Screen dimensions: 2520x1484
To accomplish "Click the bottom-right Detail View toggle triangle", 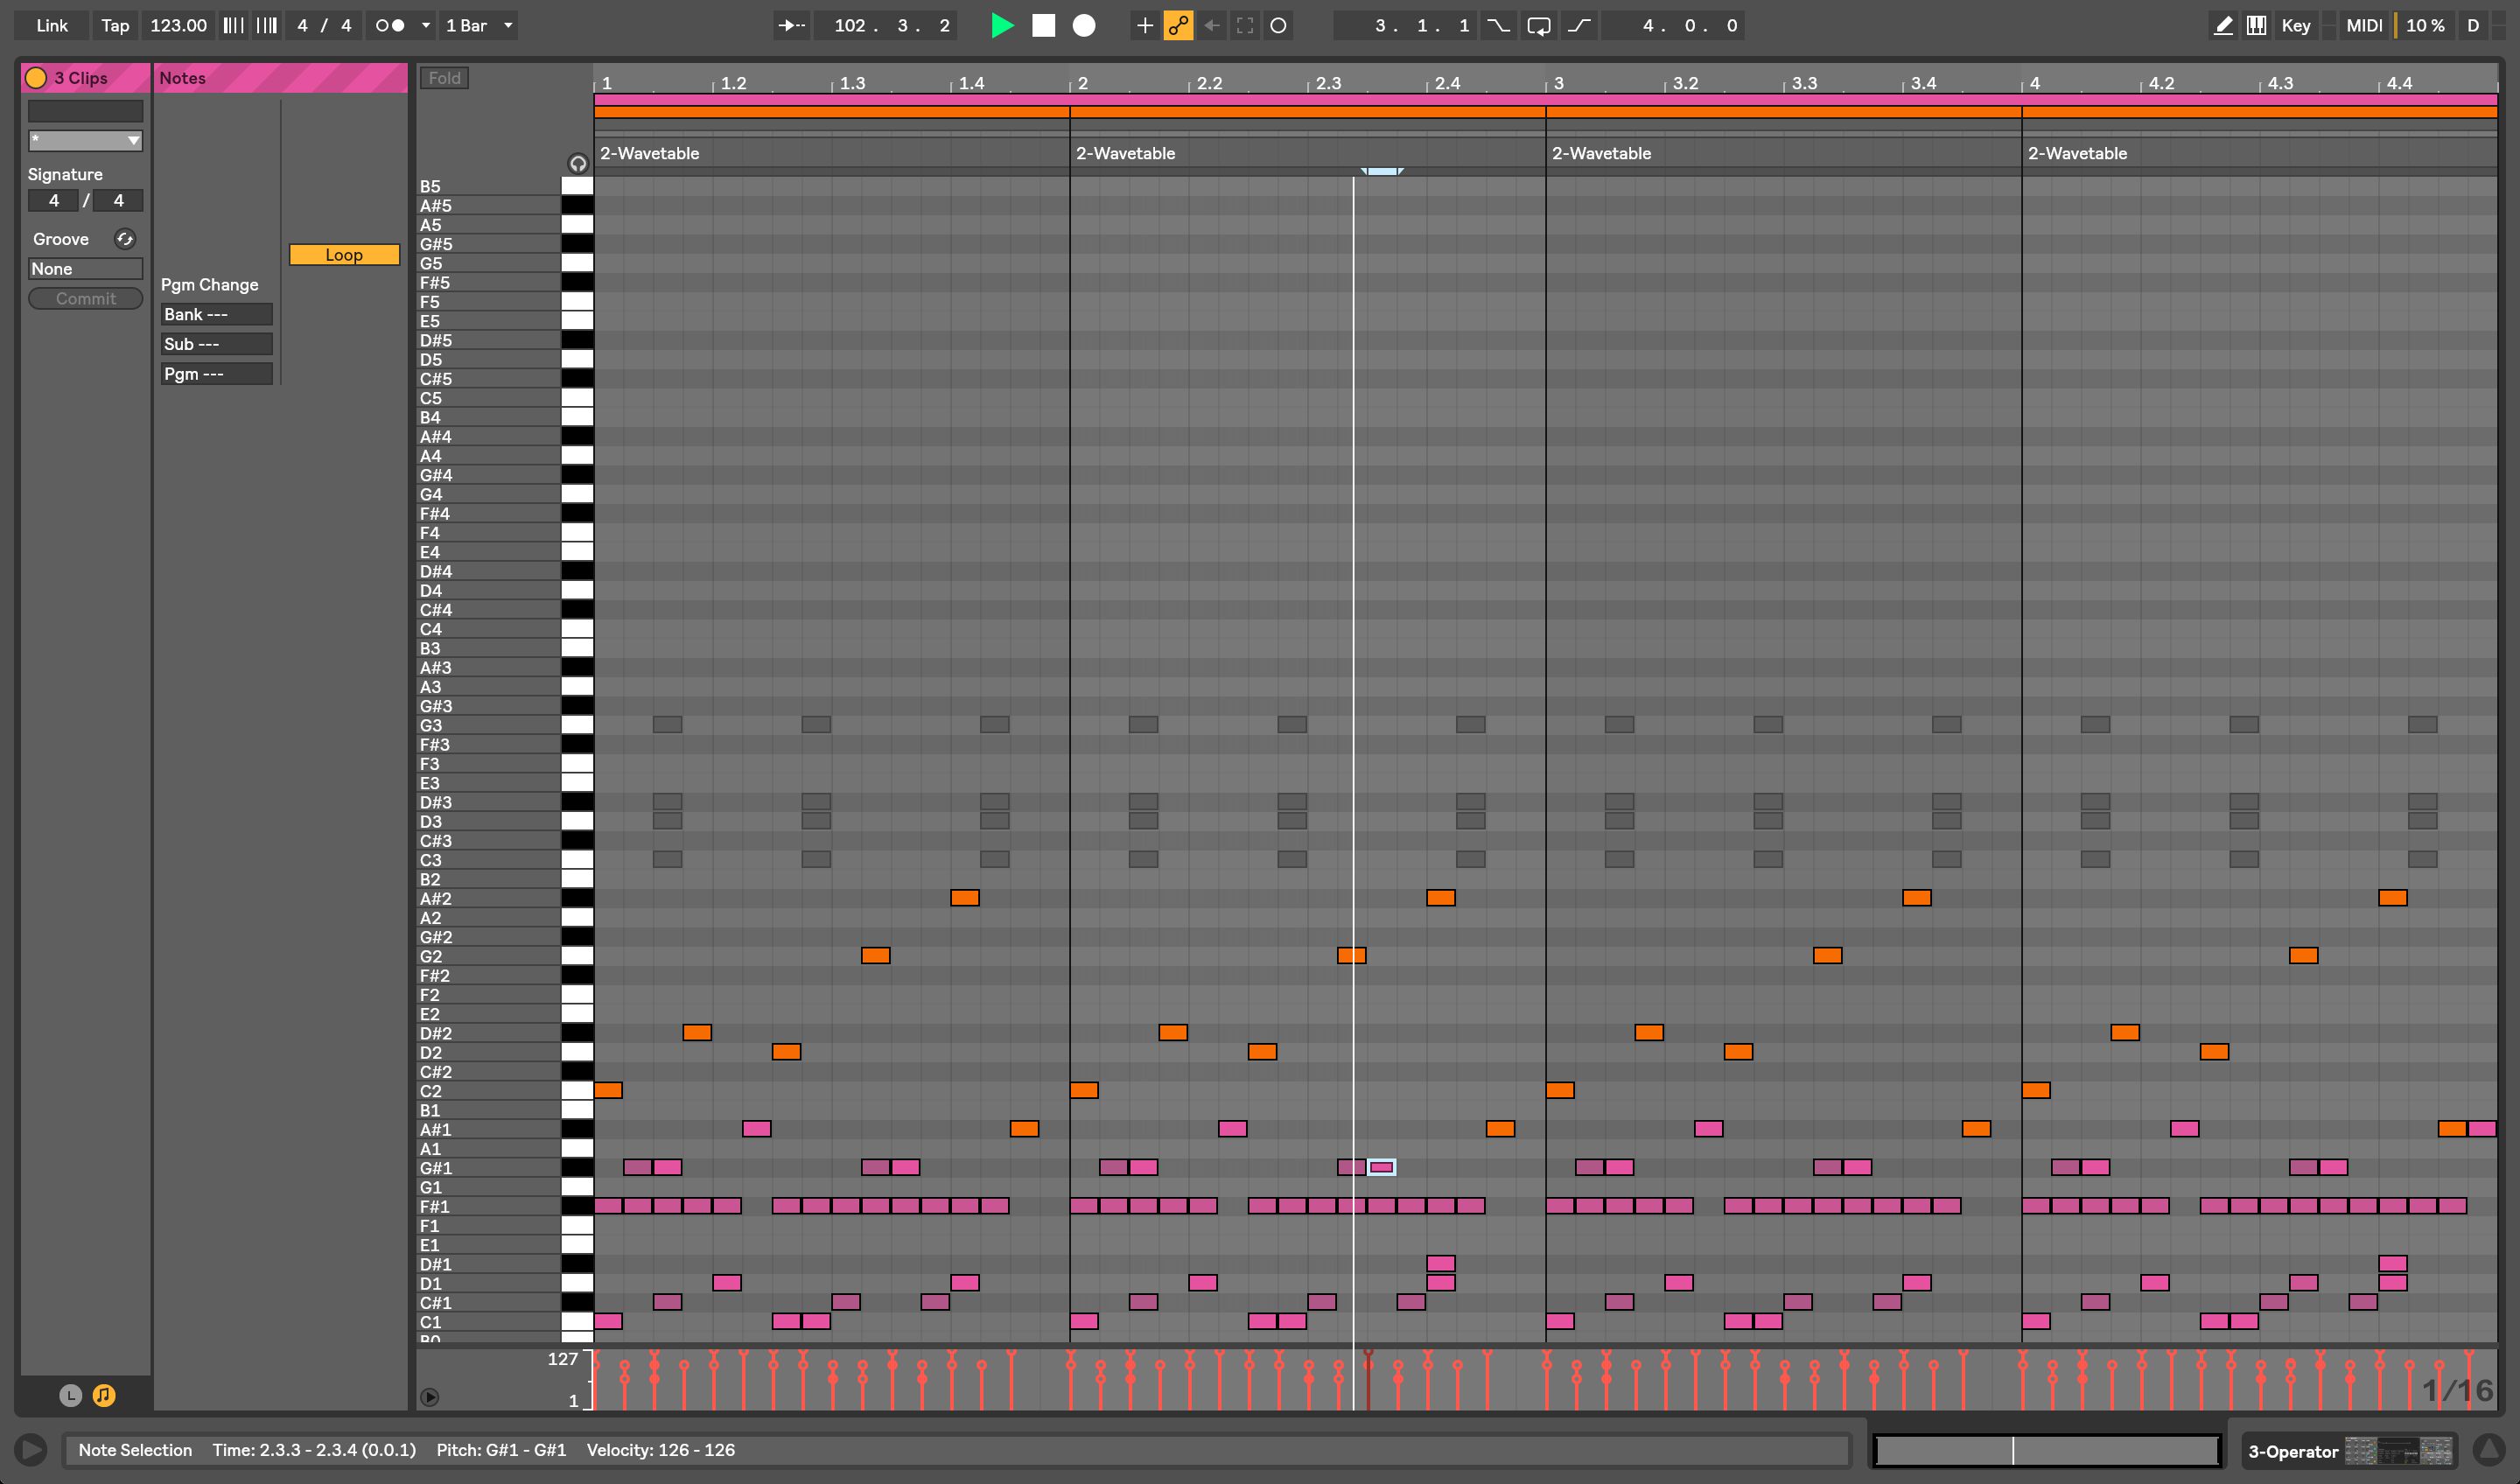I will (2488, 1450).
